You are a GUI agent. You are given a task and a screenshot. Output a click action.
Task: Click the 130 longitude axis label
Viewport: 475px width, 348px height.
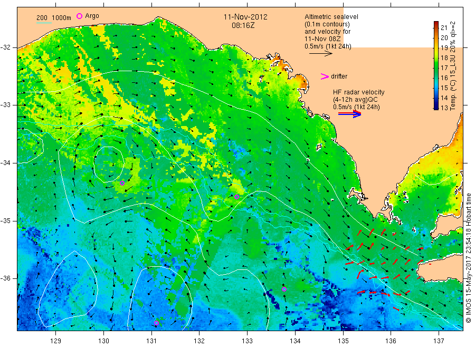(103, 341)
